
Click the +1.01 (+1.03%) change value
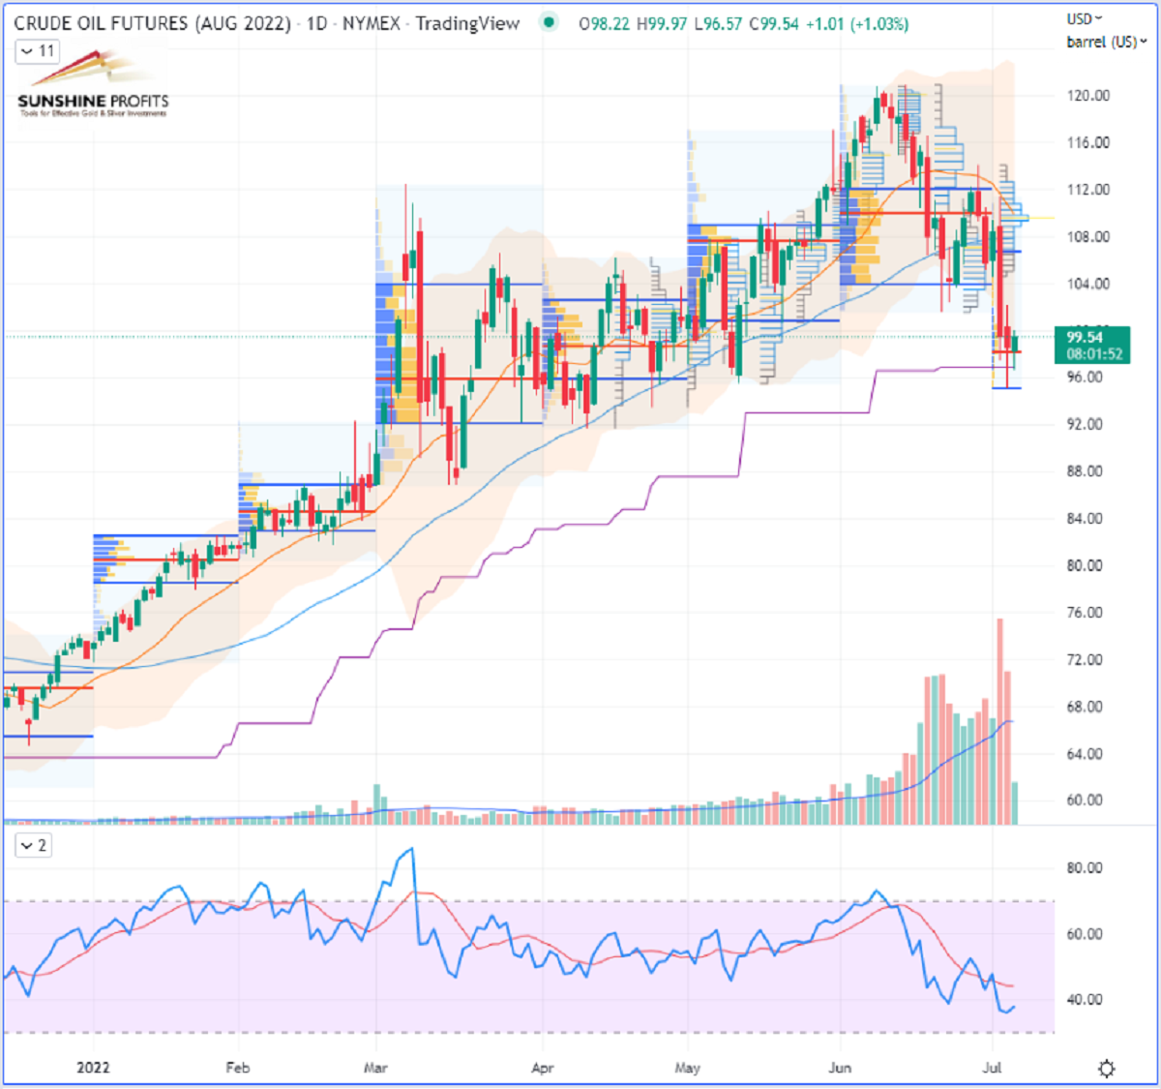tap(857, 23)
